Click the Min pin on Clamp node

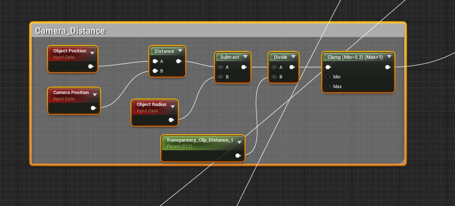tap(328, 77)
